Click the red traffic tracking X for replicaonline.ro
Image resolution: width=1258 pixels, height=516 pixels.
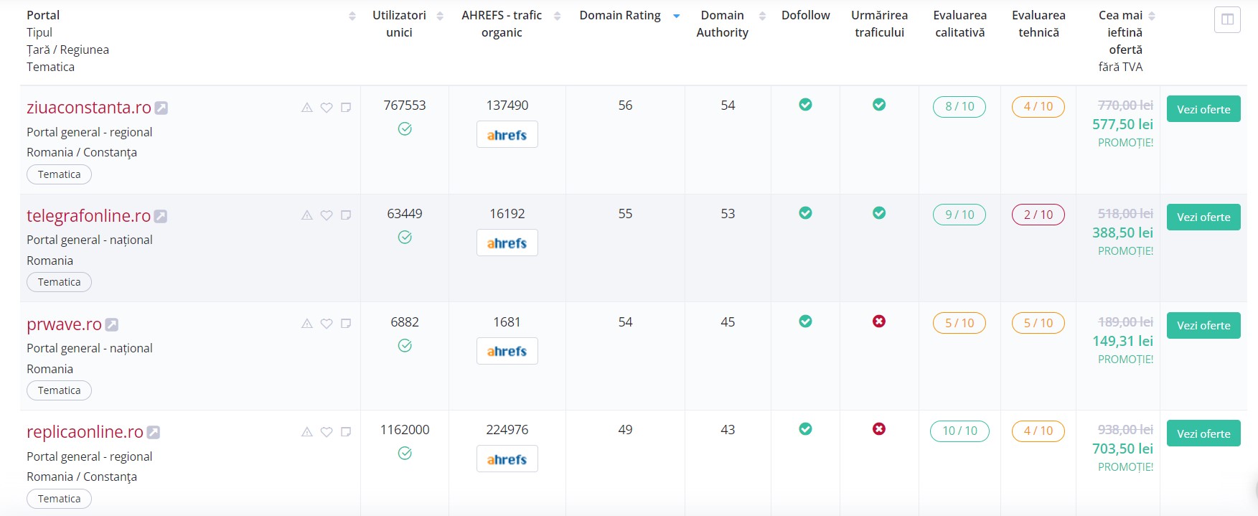(x=879, y=429)
